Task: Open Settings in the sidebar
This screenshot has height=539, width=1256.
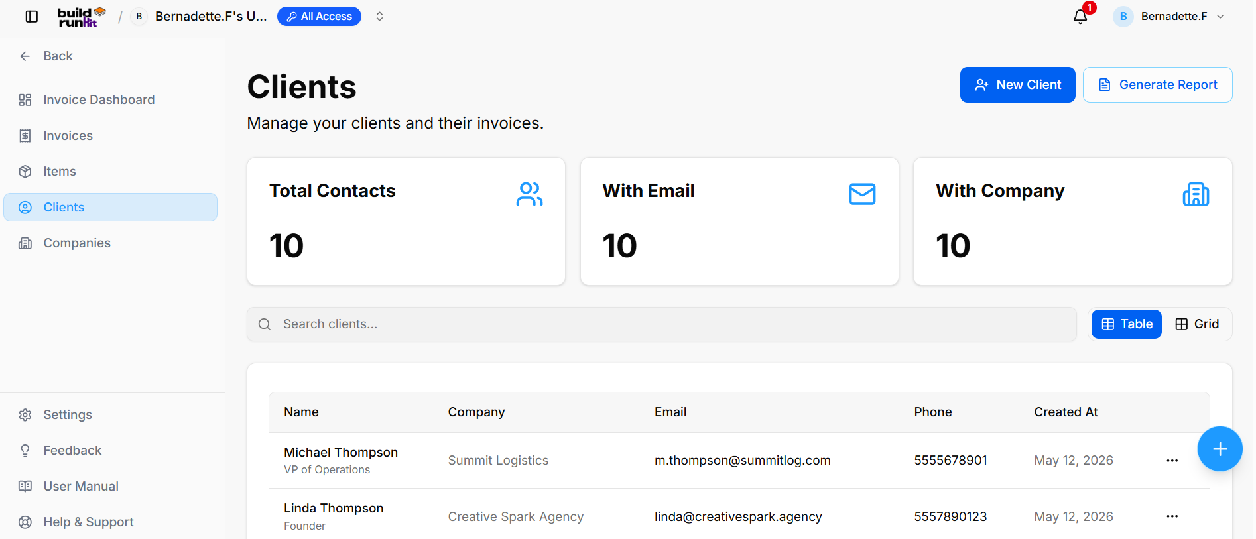Action: click(x=110, y=415)
